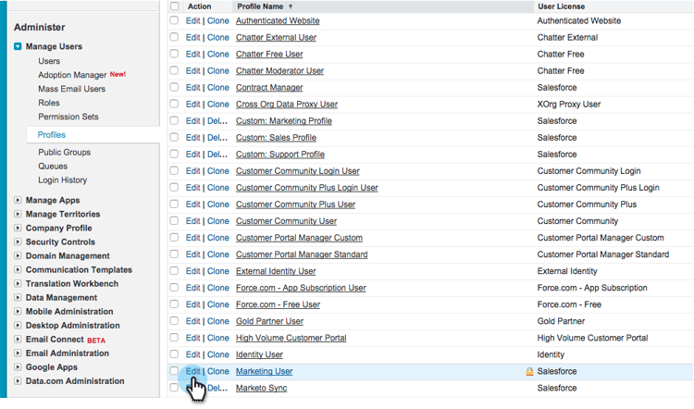Open Permission Sets in the sidebar

[x=68, y=117]
